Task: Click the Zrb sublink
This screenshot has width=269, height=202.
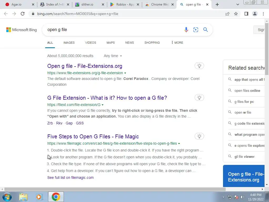Action: (x=50, y=123)
